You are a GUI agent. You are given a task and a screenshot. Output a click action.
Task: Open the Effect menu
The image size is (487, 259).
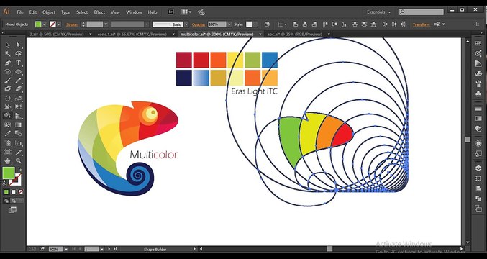coord(99,12)
